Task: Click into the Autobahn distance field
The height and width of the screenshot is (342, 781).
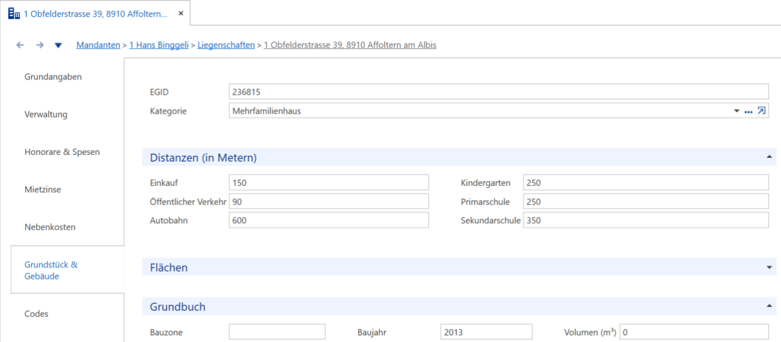Action: coord(329,220)
